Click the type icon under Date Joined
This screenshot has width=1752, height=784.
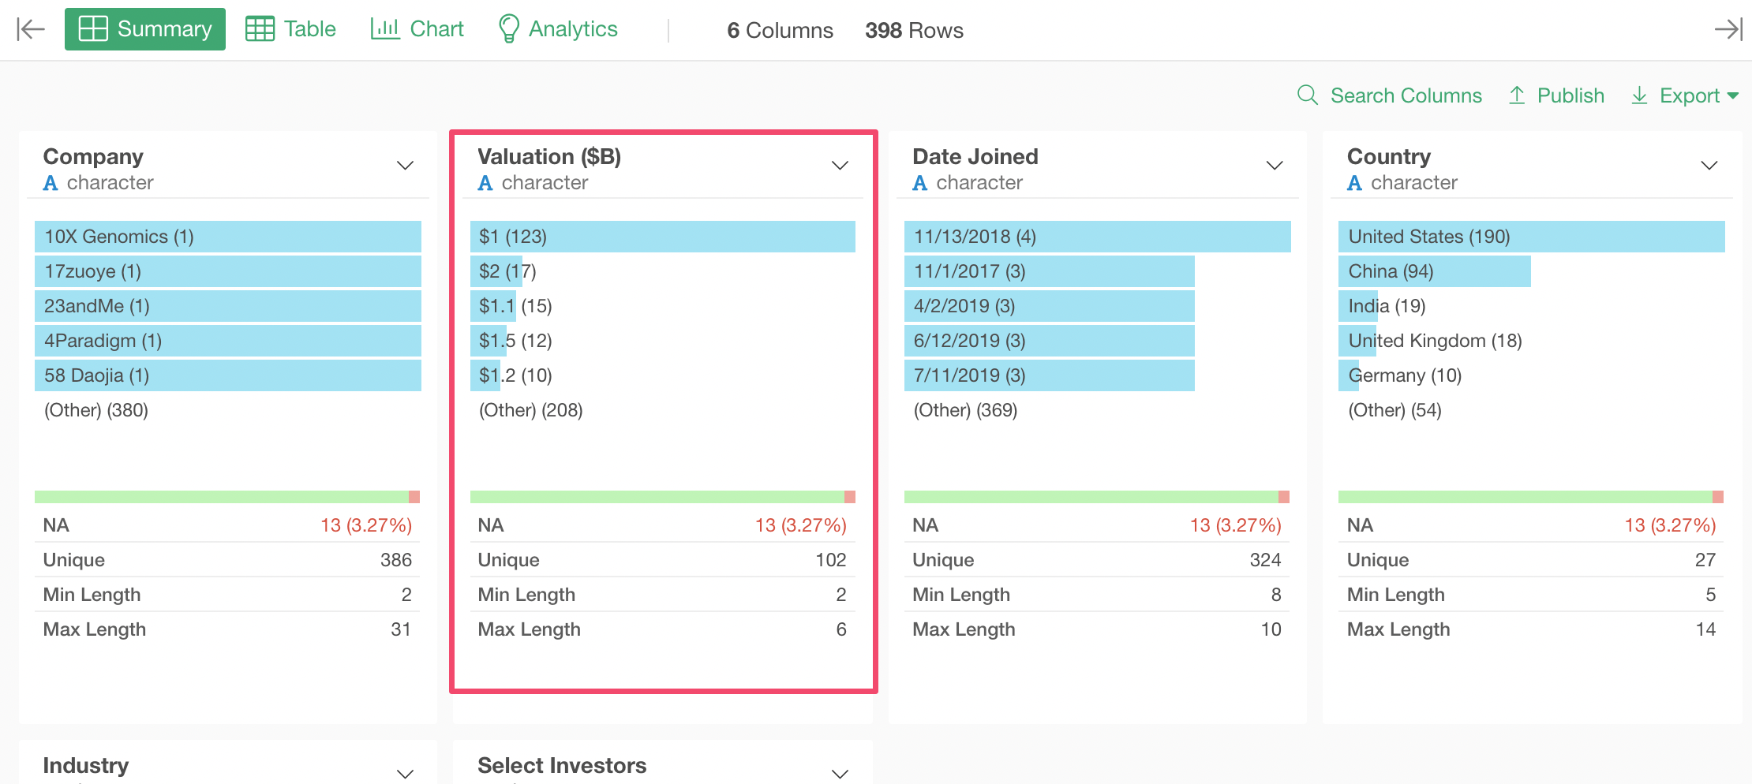919,183
